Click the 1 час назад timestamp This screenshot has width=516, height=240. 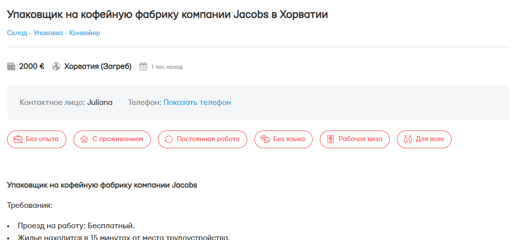click(167, 67)
